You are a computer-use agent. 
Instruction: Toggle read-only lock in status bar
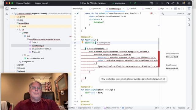[188, 108]
